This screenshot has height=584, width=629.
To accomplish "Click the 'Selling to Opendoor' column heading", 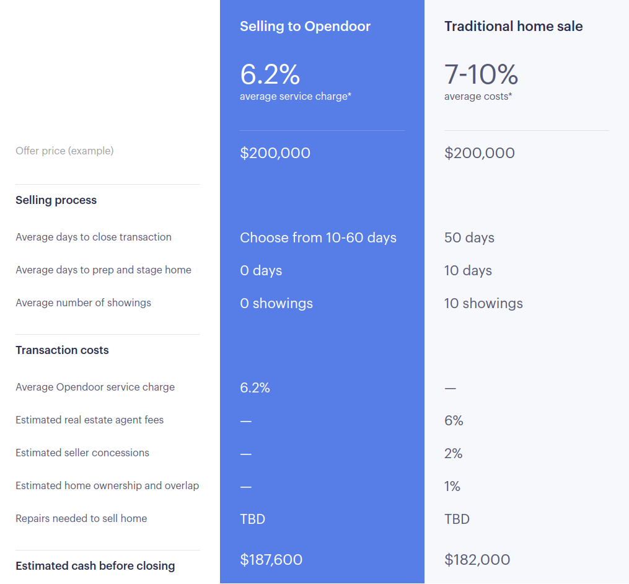I will coord(305,27).
